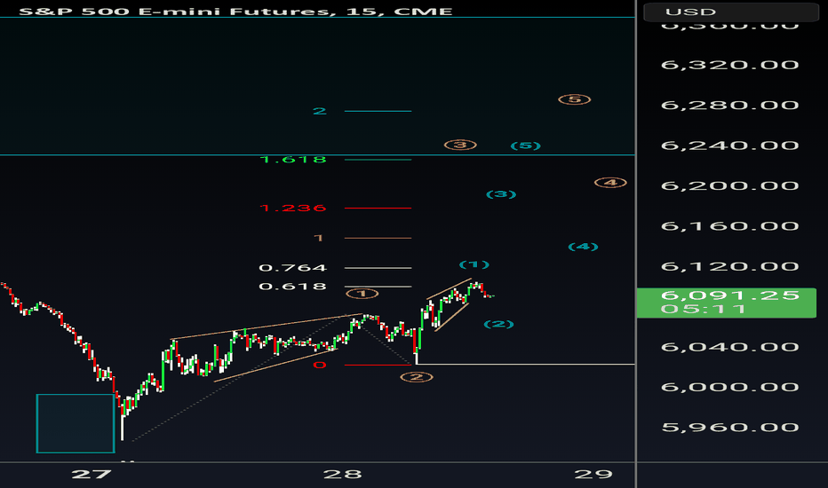Click date label 28 on time axis
Screen dimensions: 828x488
tap(343, 475)
